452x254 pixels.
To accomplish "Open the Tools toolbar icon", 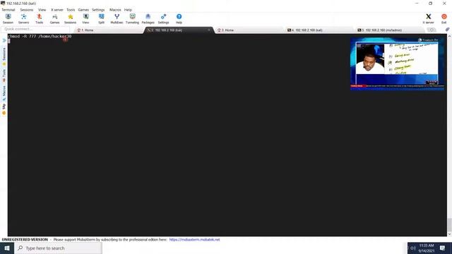I will [x=40, y=18].
